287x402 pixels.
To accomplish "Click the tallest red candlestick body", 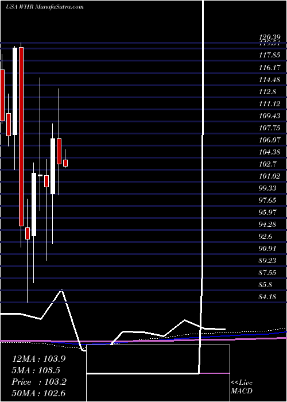I will (x=21, y=137).
